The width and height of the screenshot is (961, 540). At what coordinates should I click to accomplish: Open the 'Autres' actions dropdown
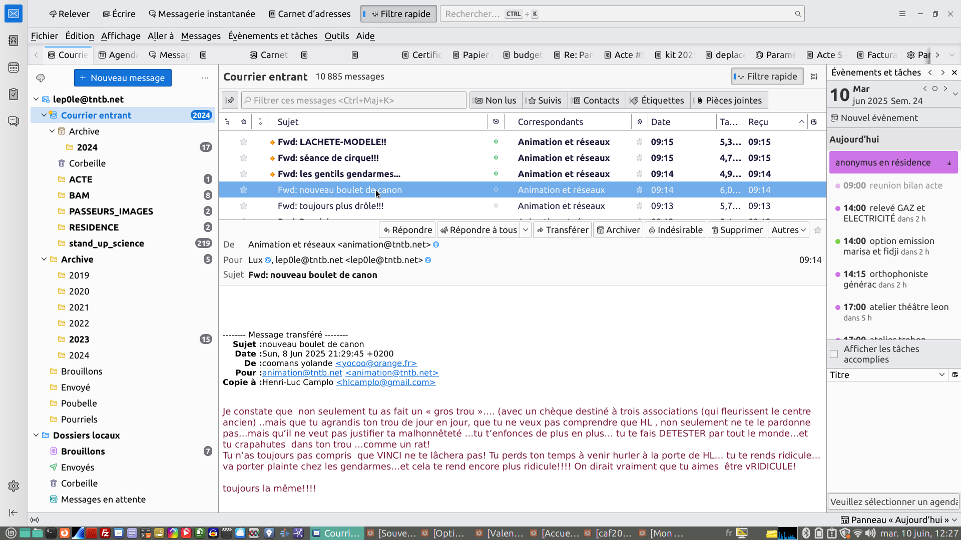tap(788, 230)
